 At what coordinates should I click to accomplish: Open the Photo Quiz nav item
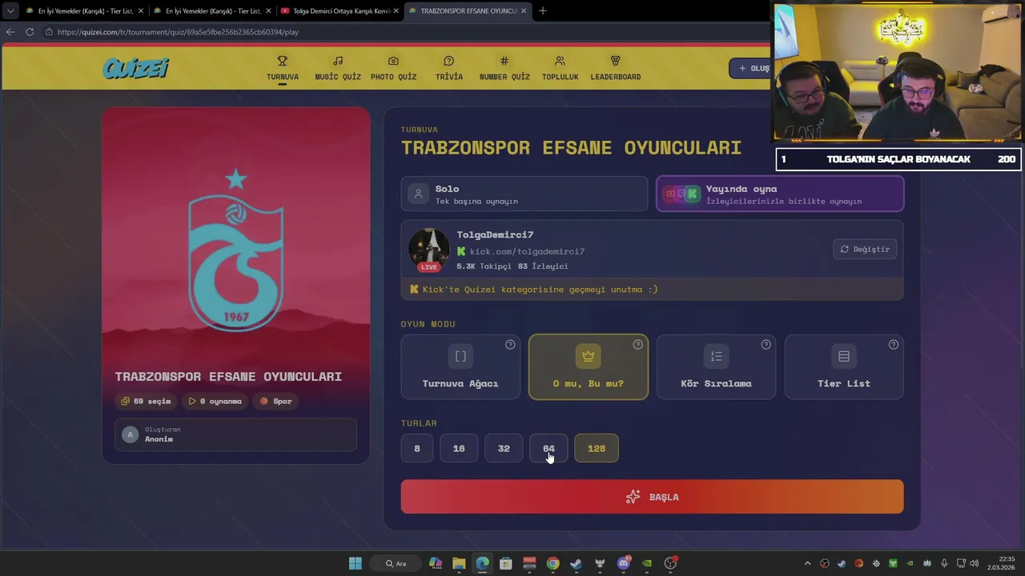click(x=393, y=68)
